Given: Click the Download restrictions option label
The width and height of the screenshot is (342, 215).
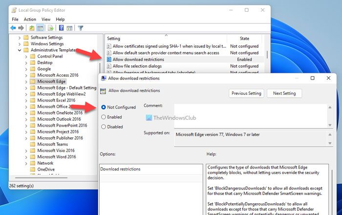Looking at the screenshot, I should tap(120, 169).
